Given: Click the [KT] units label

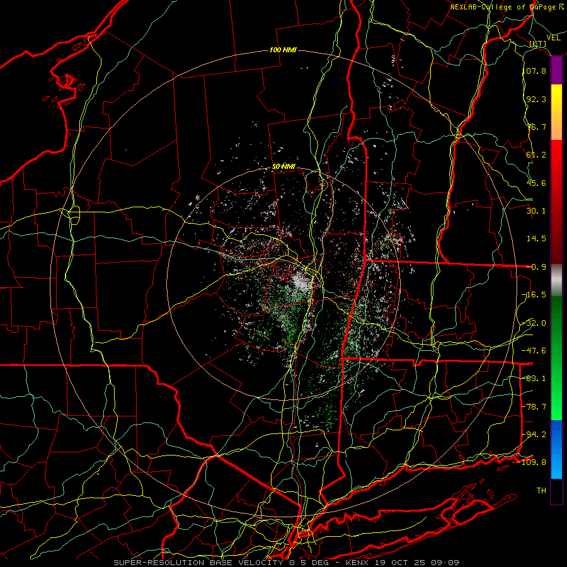Looking at the screenshot, I should pos(538,43).
